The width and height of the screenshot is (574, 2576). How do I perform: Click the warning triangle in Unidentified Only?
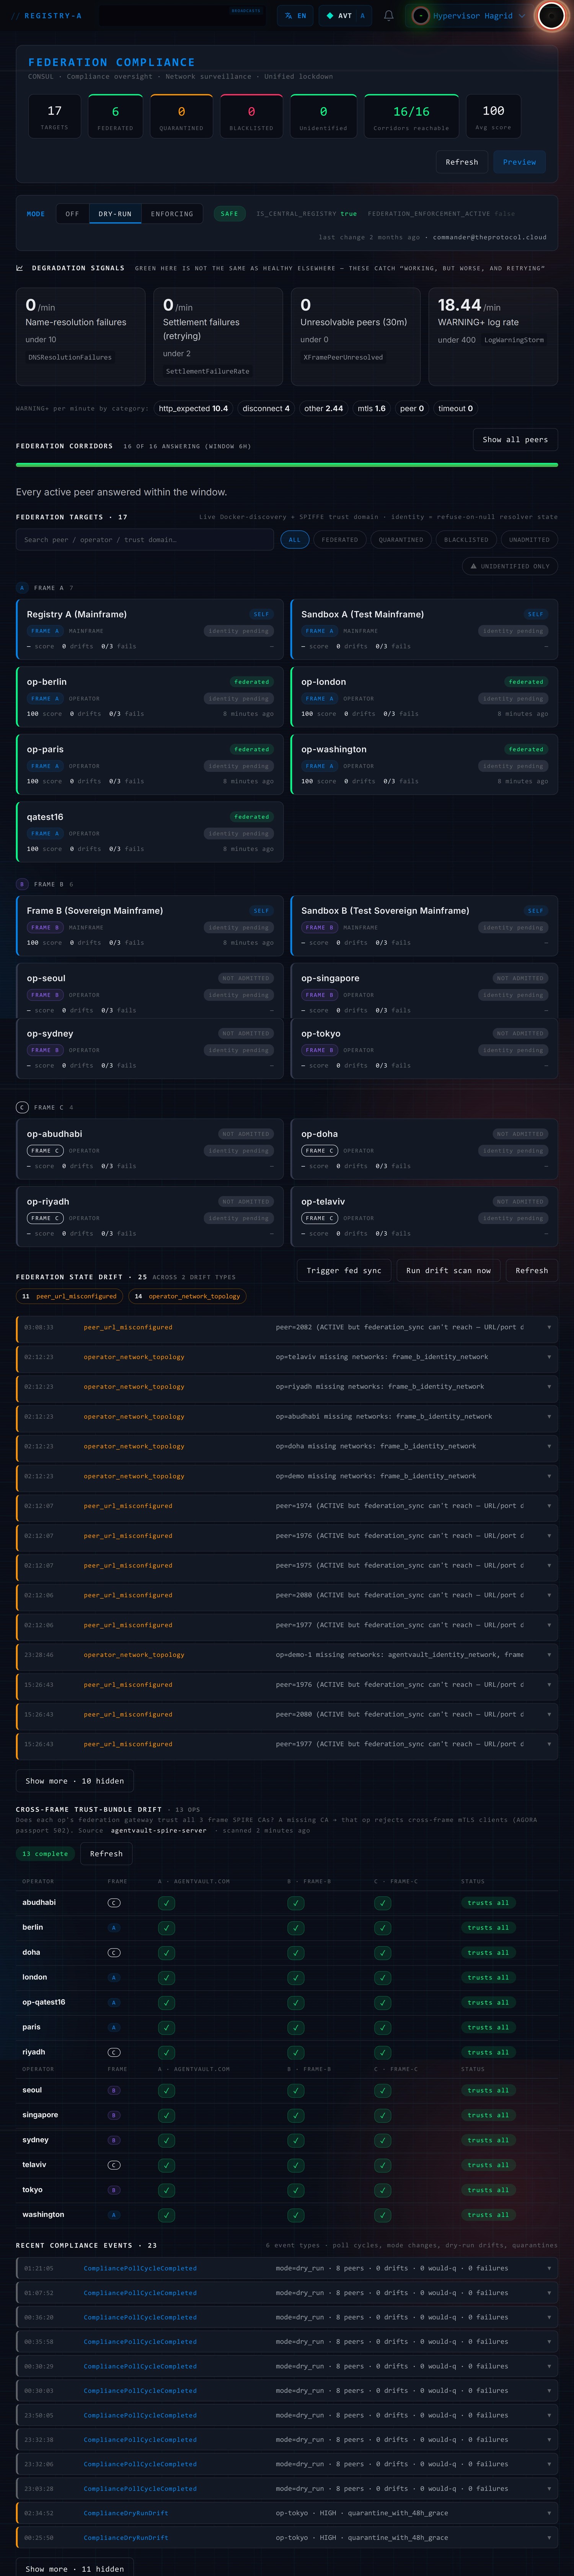point(474,566)
